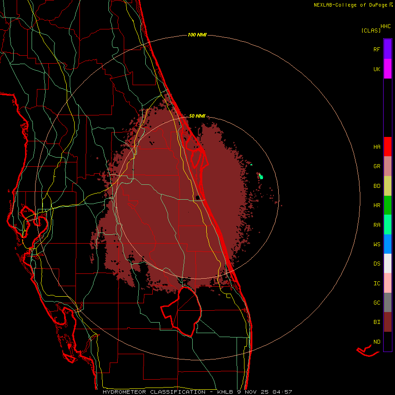This screenshot has width=395, height=395.
Task: Click the BI dark red legend swatch
Action: (388, 322)
